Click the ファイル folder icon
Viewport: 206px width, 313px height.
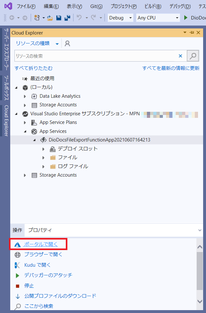click(53, 158)
